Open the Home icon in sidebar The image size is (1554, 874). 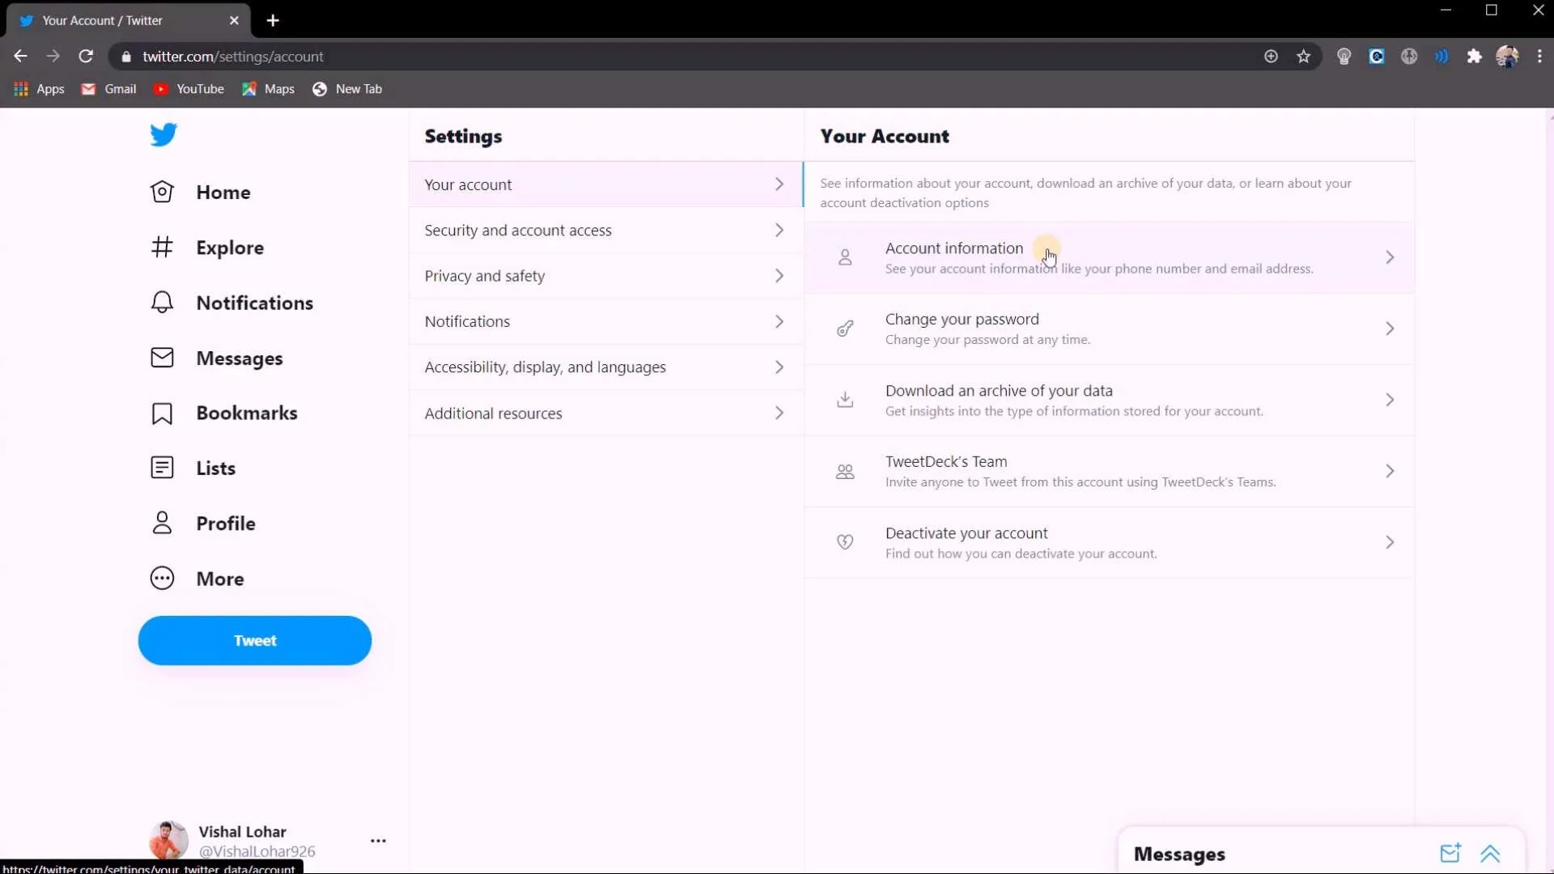pos(162,192)
